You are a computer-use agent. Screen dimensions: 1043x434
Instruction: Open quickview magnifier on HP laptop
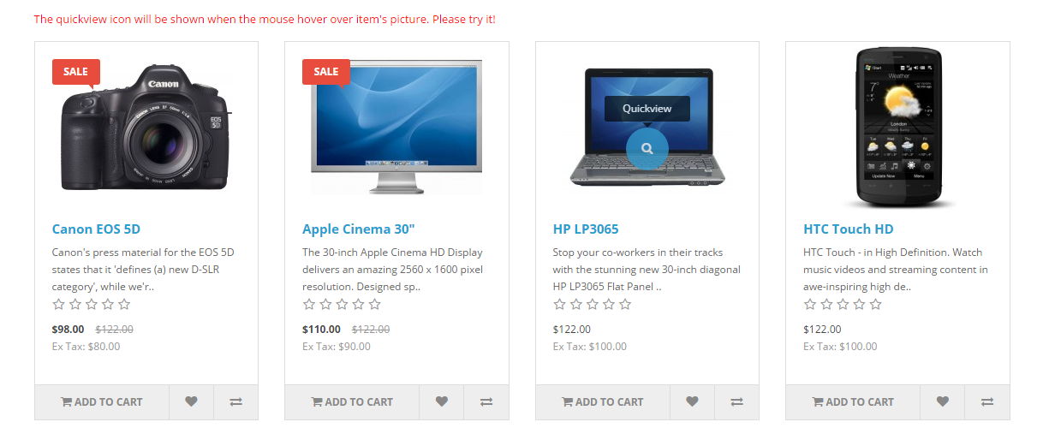point(647,149)
